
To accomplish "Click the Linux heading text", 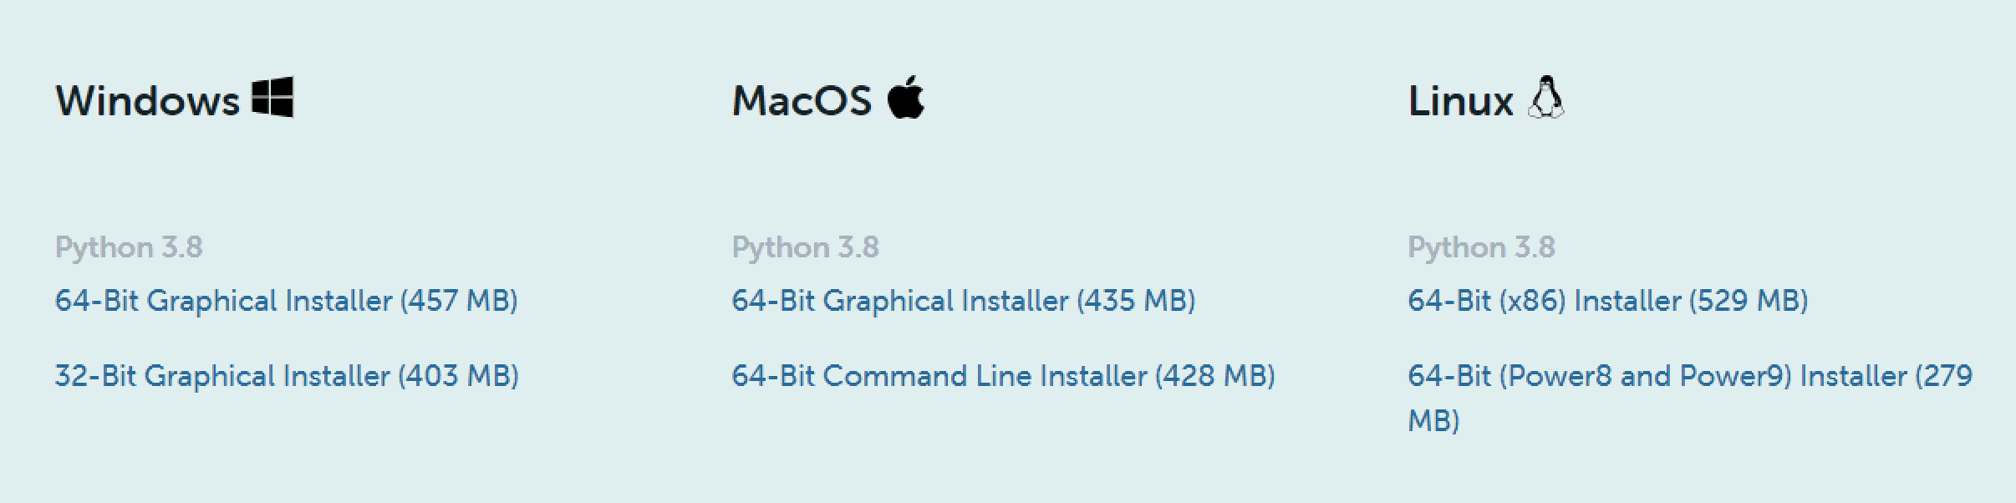I will [1461, 101].
